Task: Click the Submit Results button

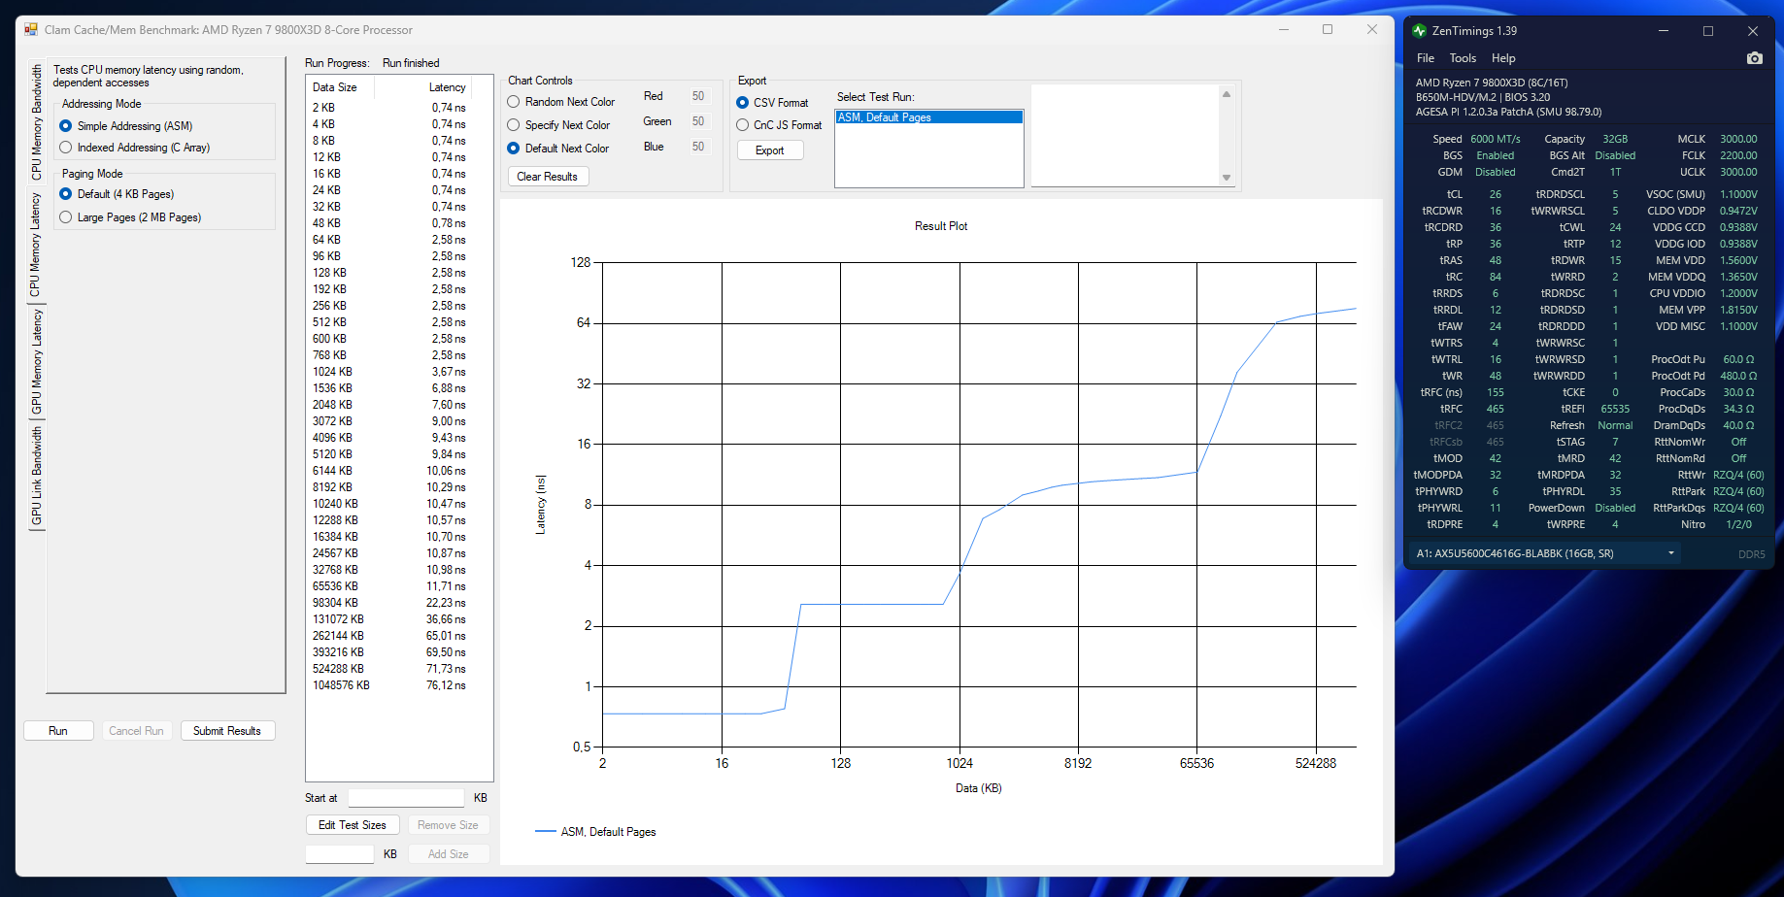Action: (x=227, y=731)
